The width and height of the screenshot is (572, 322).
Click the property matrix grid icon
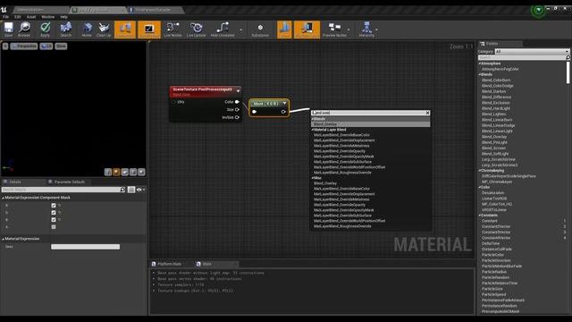(x=131, y=190)
